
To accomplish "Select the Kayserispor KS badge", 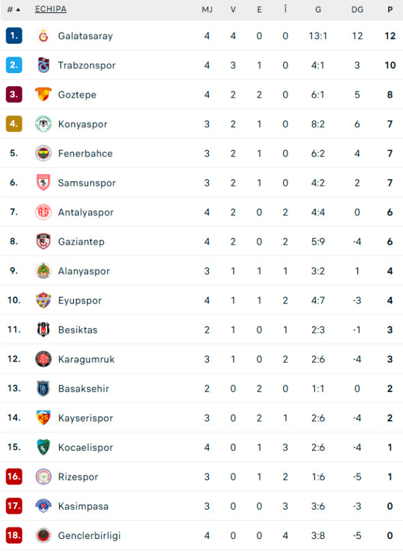I will [x=44, y=418].
